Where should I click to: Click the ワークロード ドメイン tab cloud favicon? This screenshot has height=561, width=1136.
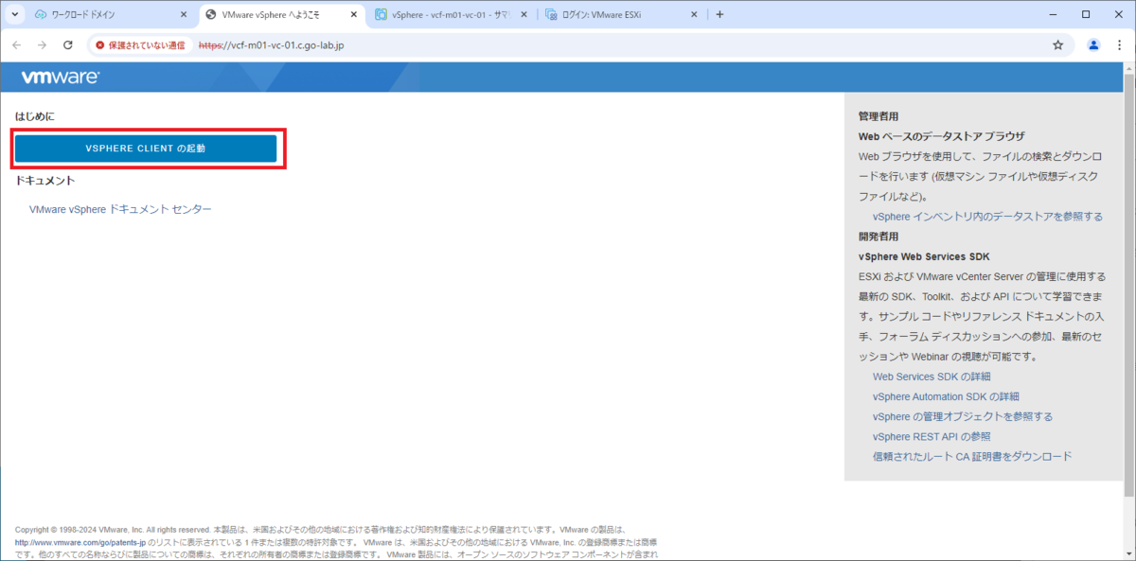[x=41, y=15]
